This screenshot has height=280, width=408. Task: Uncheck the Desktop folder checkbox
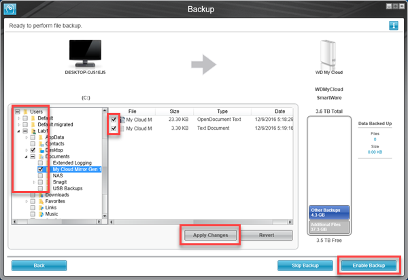pos(33,150)
